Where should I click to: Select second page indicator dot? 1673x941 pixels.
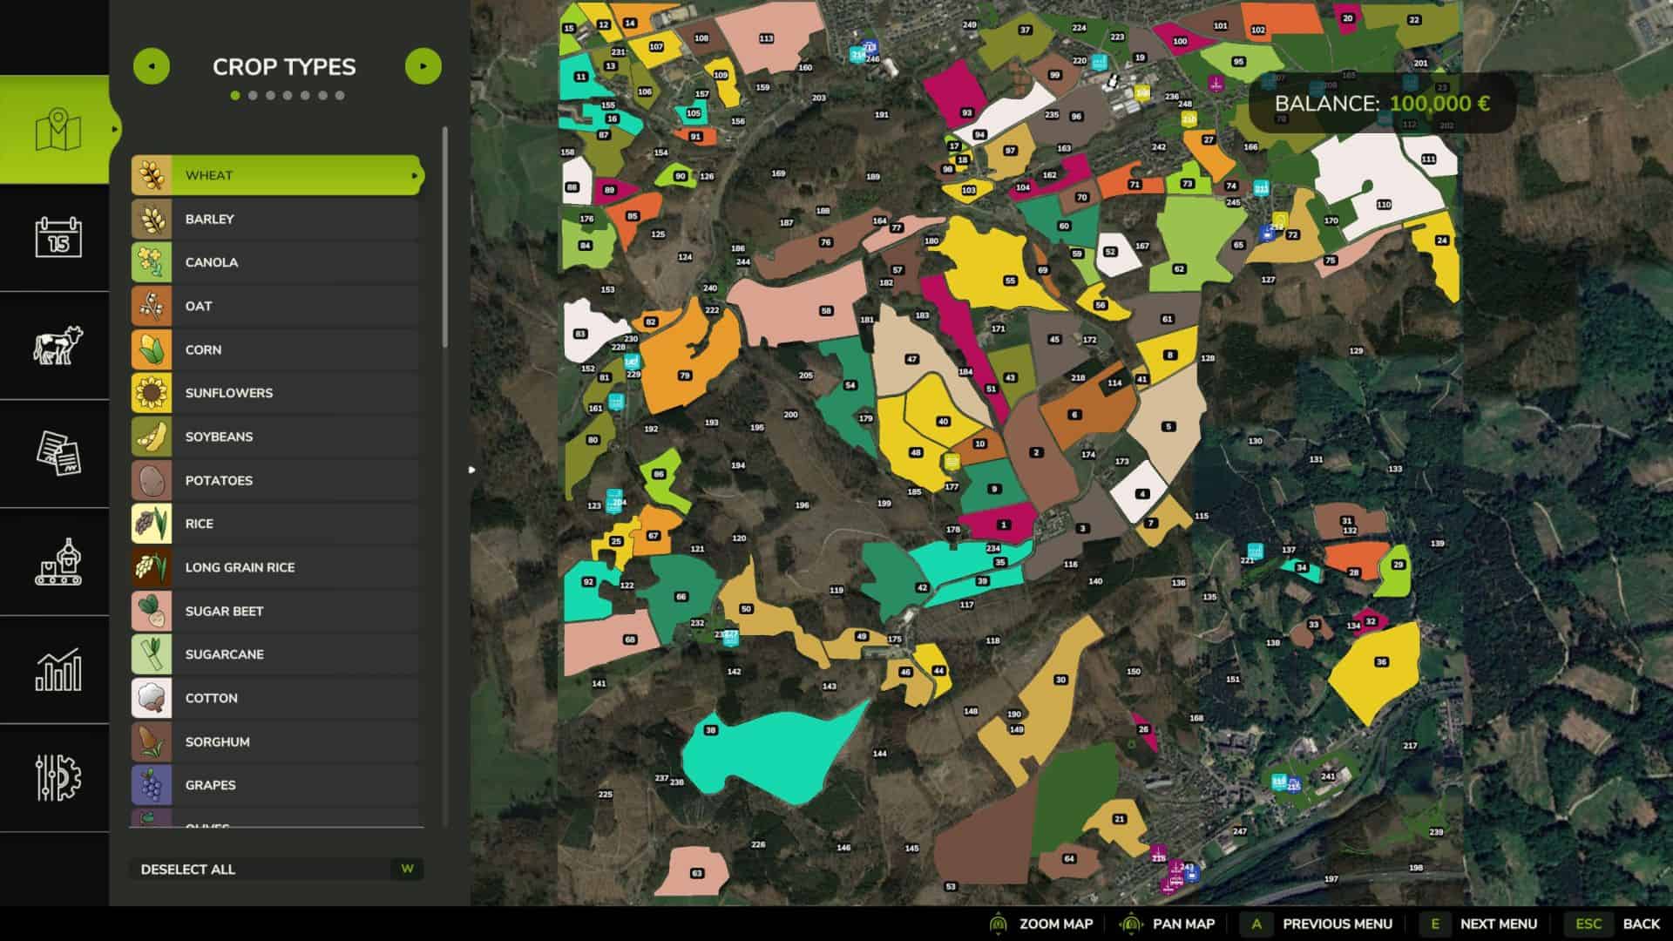point(253,96)
